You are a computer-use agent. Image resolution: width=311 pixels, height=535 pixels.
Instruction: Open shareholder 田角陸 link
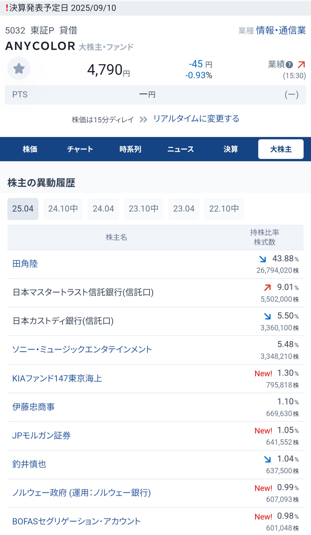(25, 264)
